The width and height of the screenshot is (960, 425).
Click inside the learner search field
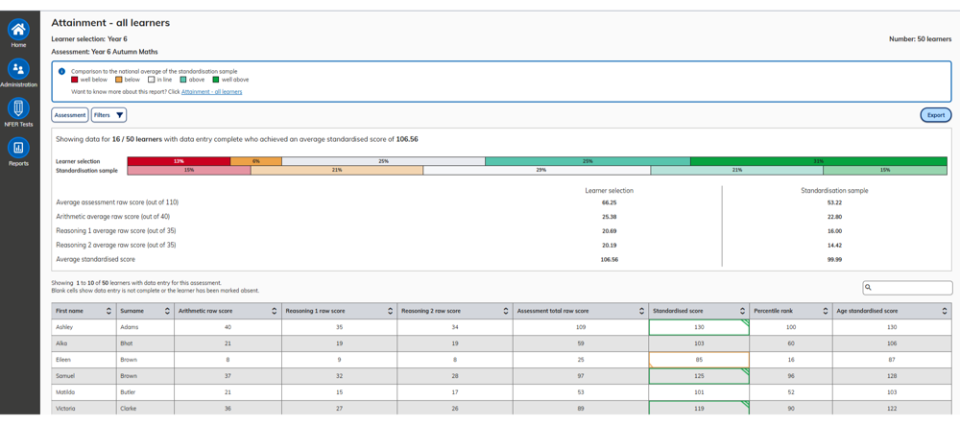click(907, 288)
